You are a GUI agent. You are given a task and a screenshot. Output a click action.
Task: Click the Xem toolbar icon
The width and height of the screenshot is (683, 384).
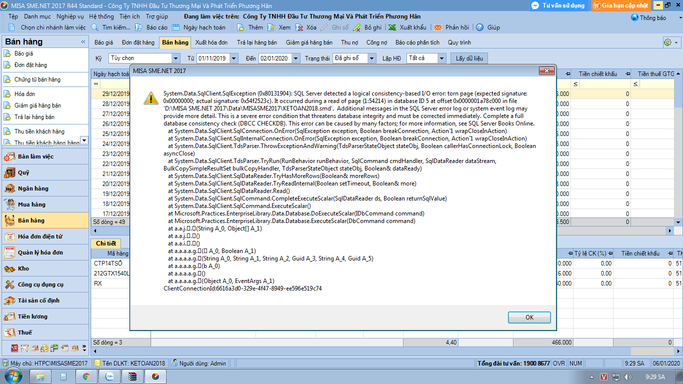coord(271,27)
